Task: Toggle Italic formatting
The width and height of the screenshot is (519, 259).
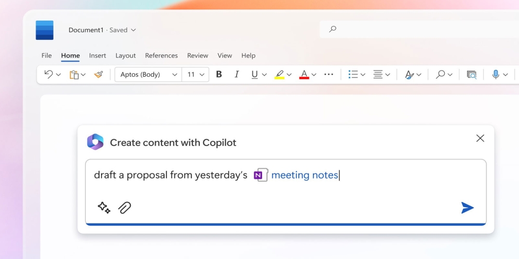Action: [237, 74]
